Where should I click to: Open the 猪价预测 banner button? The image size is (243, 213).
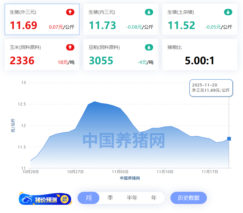tap(45, 199)
